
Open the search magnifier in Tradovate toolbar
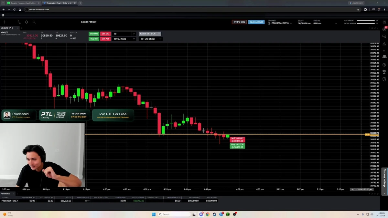(34, 22)
